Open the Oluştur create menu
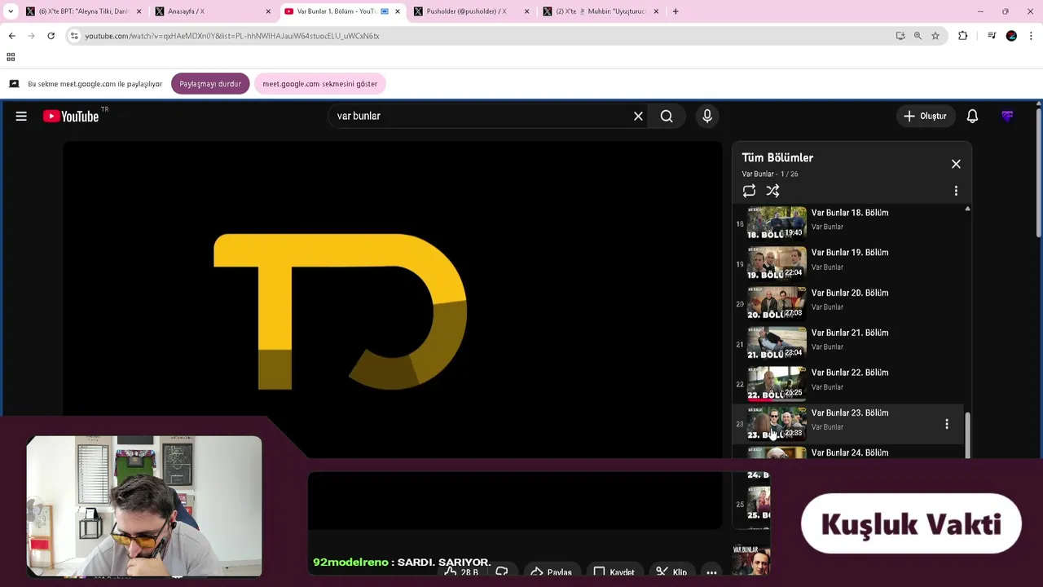Screen dimensions: 1043x587 pyautogui.click(x=925, y=117)
